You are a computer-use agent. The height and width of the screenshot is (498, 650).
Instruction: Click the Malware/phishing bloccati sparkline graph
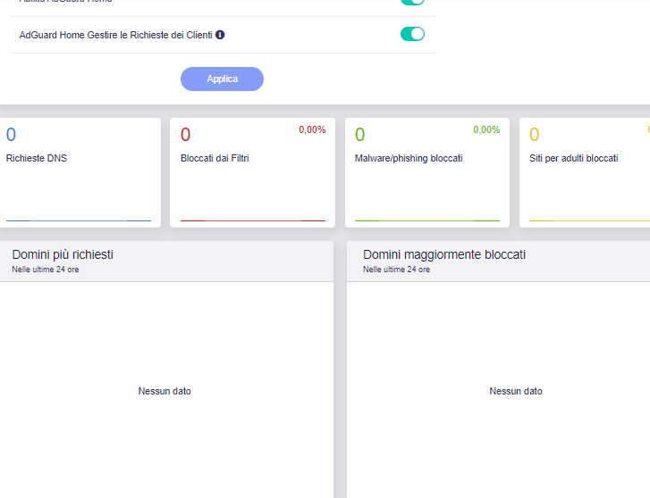point(426,219)
